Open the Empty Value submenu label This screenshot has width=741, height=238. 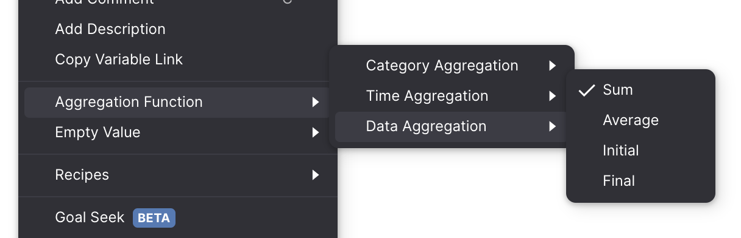tap(97, 132)
